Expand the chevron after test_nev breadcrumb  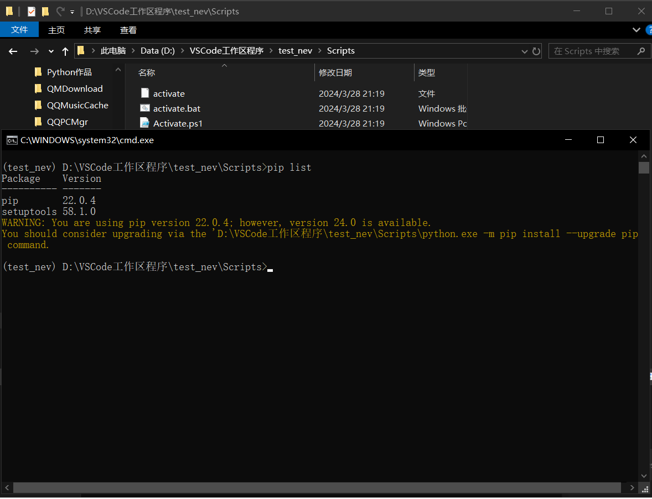point(319,51)
